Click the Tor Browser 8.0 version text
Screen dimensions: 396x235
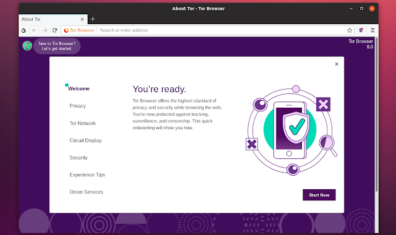tap(361, 44)
